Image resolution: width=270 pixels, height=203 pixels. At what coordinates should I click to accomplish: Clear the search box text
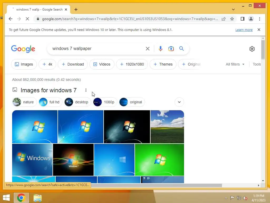tap(148, 49)
